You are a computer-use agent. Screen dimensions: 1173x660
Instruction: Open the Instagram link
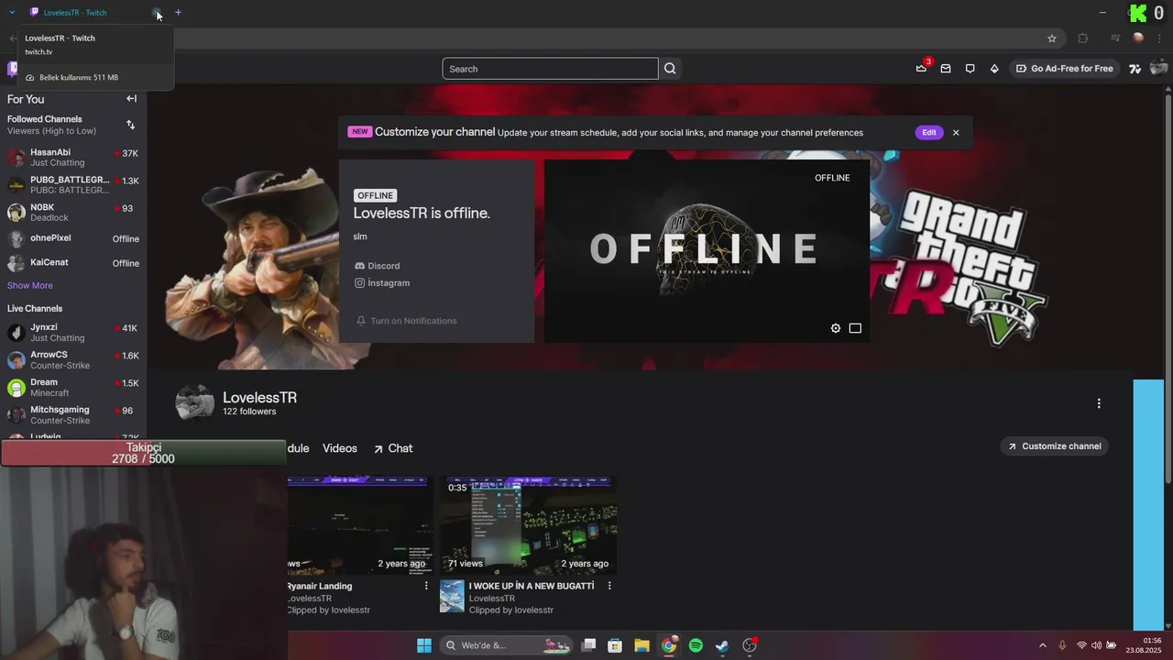pos(382,283)
